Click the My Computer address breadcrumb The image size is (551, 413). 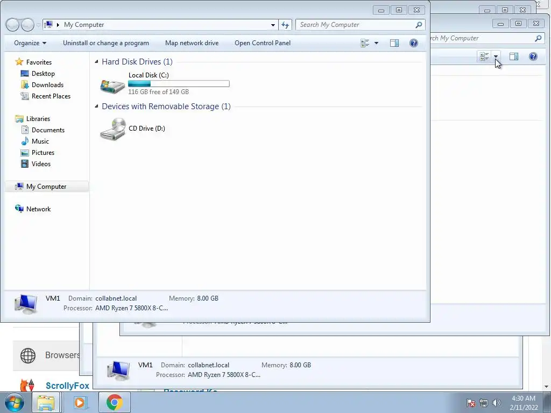pyautogui.click(x=84, y=25)
